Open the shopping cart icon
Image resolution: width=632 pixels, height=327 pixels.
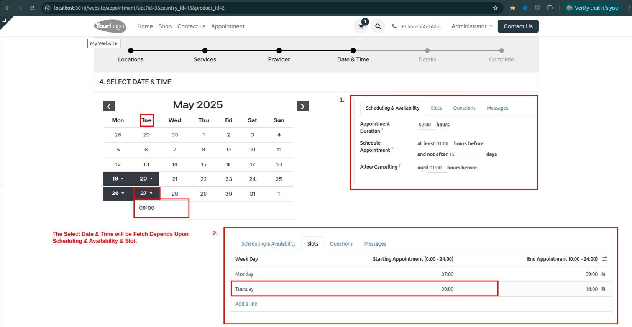point(361,26)
